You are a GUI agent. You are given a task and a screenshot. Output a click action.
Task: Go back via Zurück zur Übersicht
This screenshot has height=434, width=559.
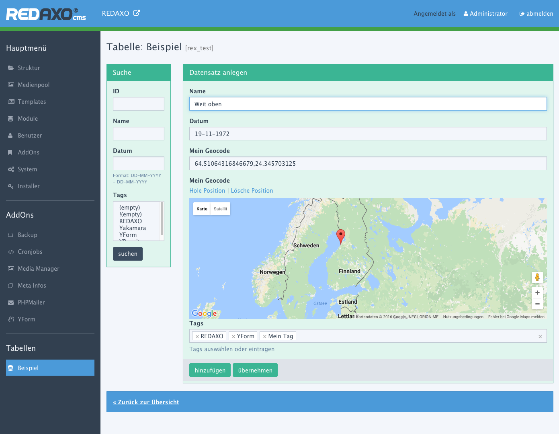pyautogui.click(x=146, y=402)
